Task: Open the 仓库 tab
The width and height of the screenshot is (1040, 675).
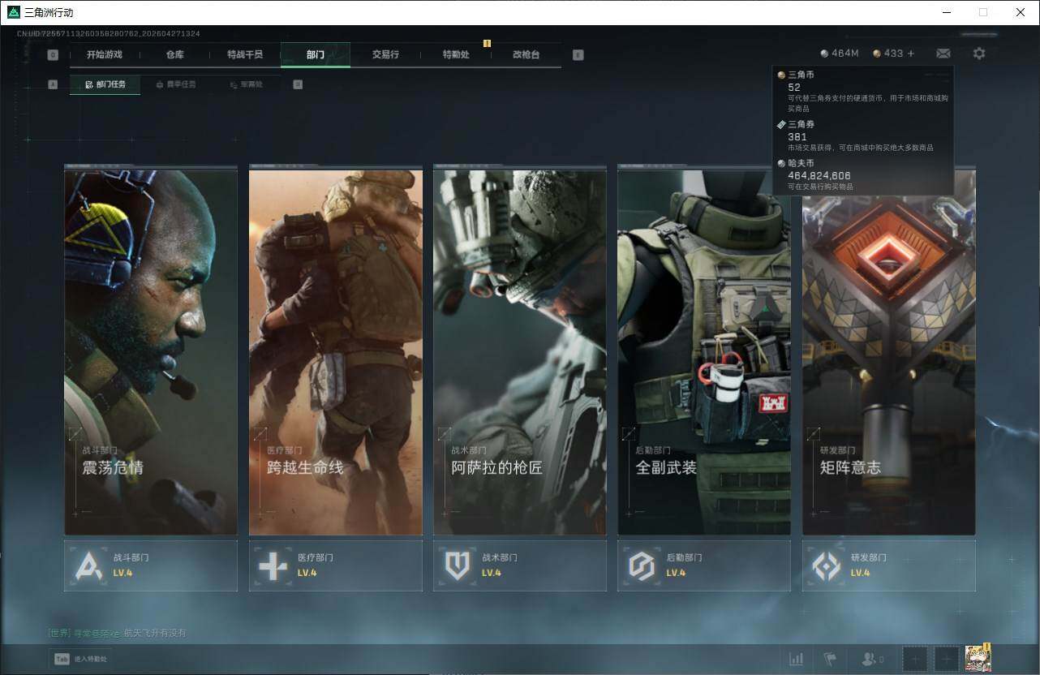Action: coord(174,54)
